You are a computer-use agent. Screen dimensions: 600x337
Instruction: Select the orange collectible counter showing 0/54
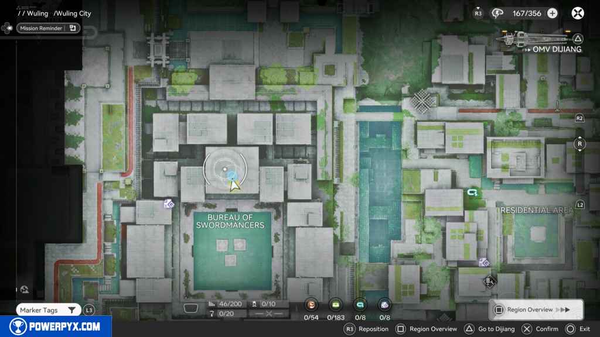click(x=312, y=305)
